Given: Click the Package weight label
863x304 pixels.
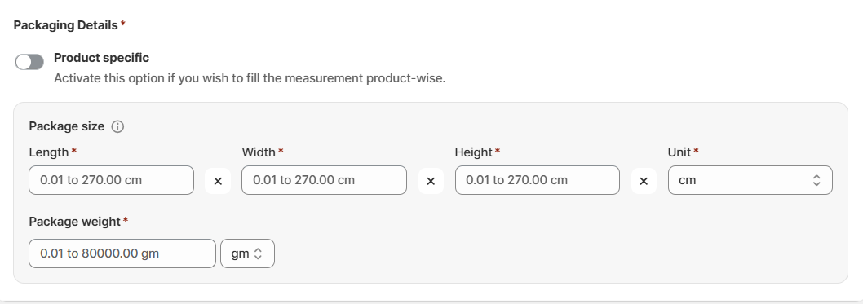Looking at the screenshot, I should (75, 222).
